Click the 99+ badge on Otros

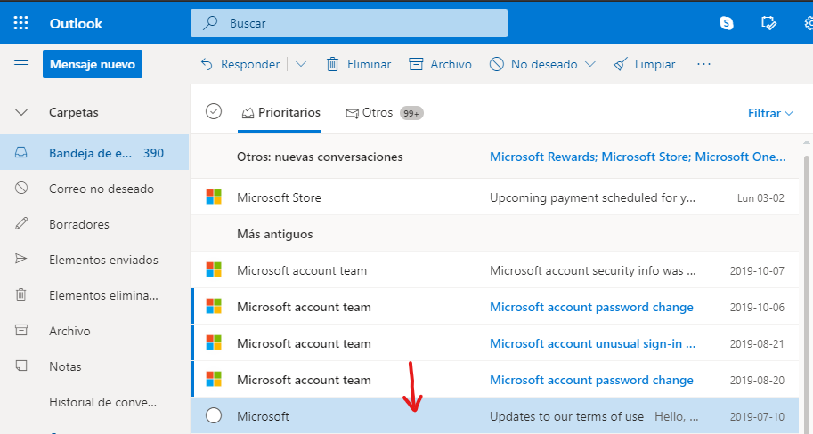coord(411,113)
